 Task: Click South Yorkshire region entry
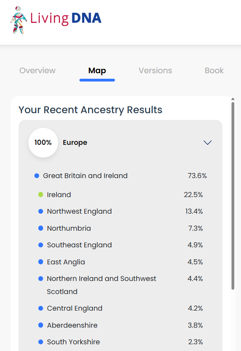tap(120, 342)
